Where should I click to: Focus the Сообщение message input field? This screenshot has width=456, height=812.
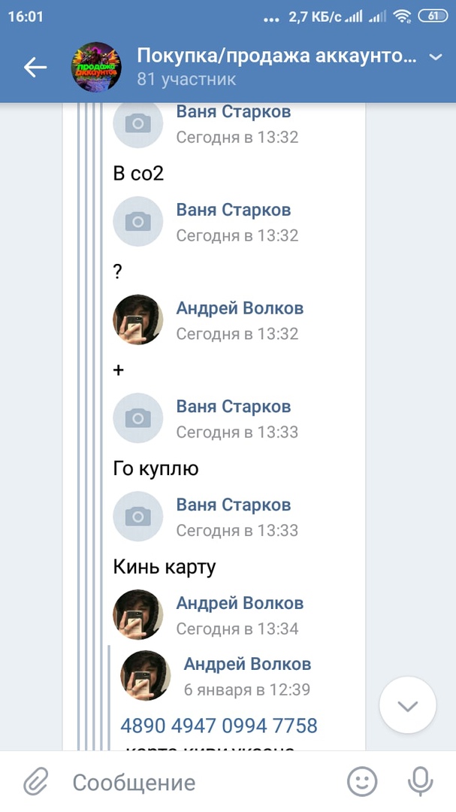point(203,782)
